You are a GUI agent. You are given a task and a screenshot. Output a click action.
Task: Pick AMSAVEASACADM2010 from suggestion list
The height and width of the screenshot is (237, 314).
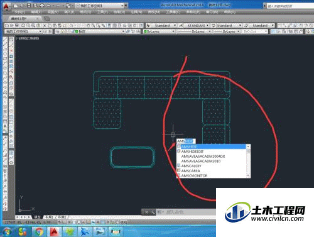200,161
